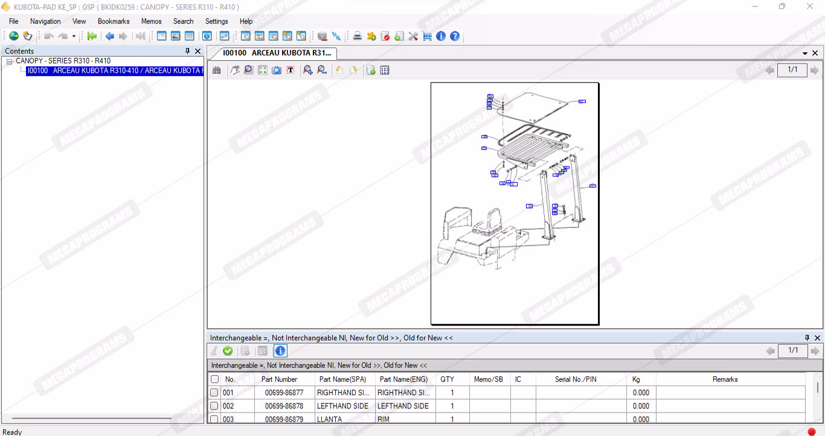Click the Print icon in main toolbar
The image size is (825, 436).
(358, 36)
